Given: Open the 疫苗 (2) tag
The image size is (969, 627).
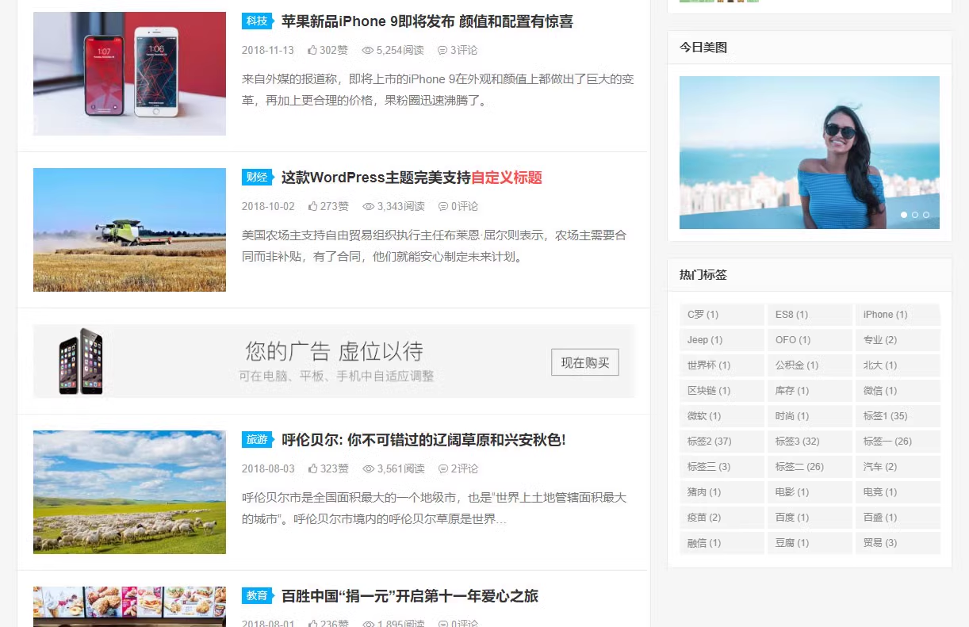Looking at the screenshot, I should click(722, 518).
